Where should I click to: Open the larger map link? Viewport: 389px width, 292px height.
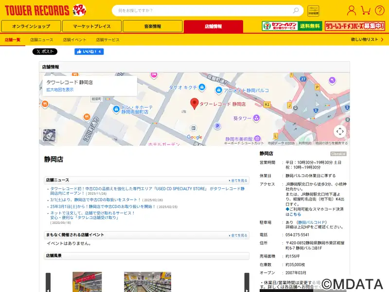pyautogui.click(x=60, y=90)
